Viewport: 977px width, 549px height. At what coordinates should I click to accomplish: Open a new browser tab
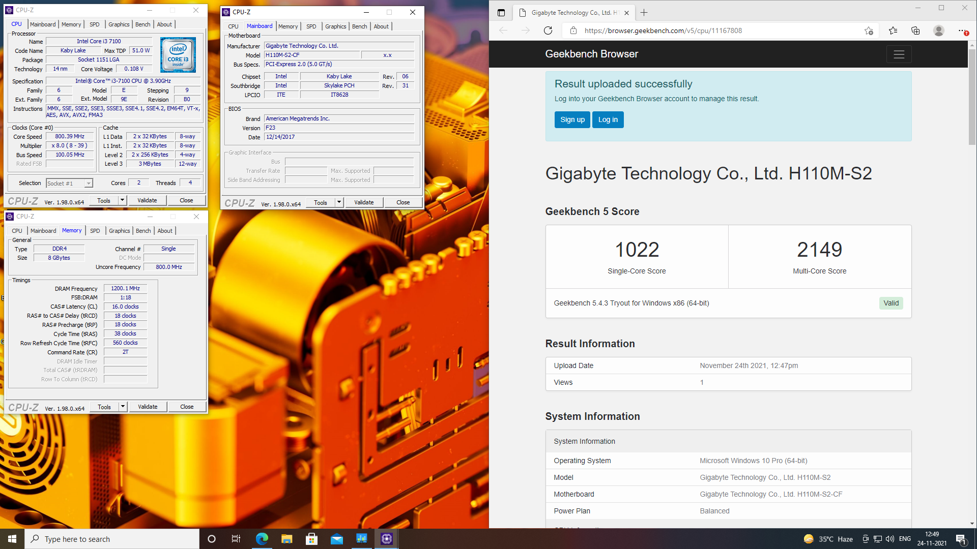click(644, 13)
